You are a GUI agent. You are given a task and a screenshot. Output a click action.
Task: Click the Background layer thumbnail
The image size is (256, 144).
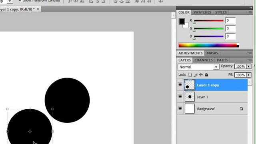coord(190,108)
